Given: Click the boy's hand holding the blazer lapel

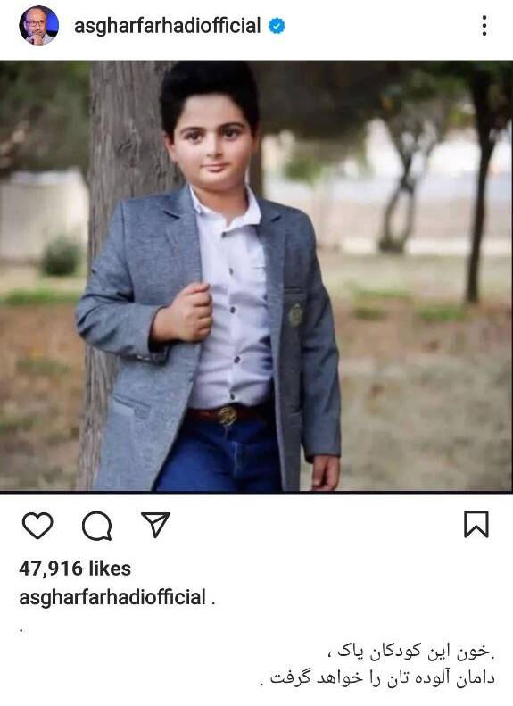Looking at the screenshot, I should pos(188,311).
